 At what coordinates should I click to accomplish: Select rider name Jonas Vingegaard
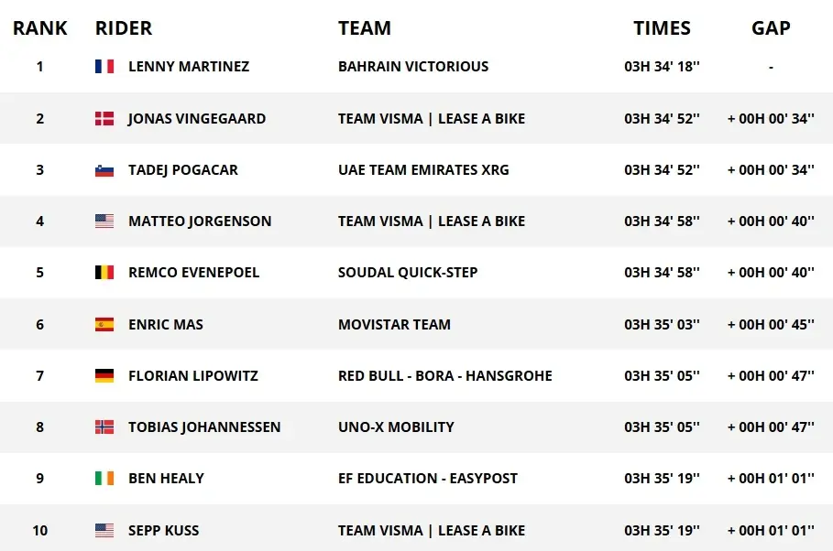point(197,119)
